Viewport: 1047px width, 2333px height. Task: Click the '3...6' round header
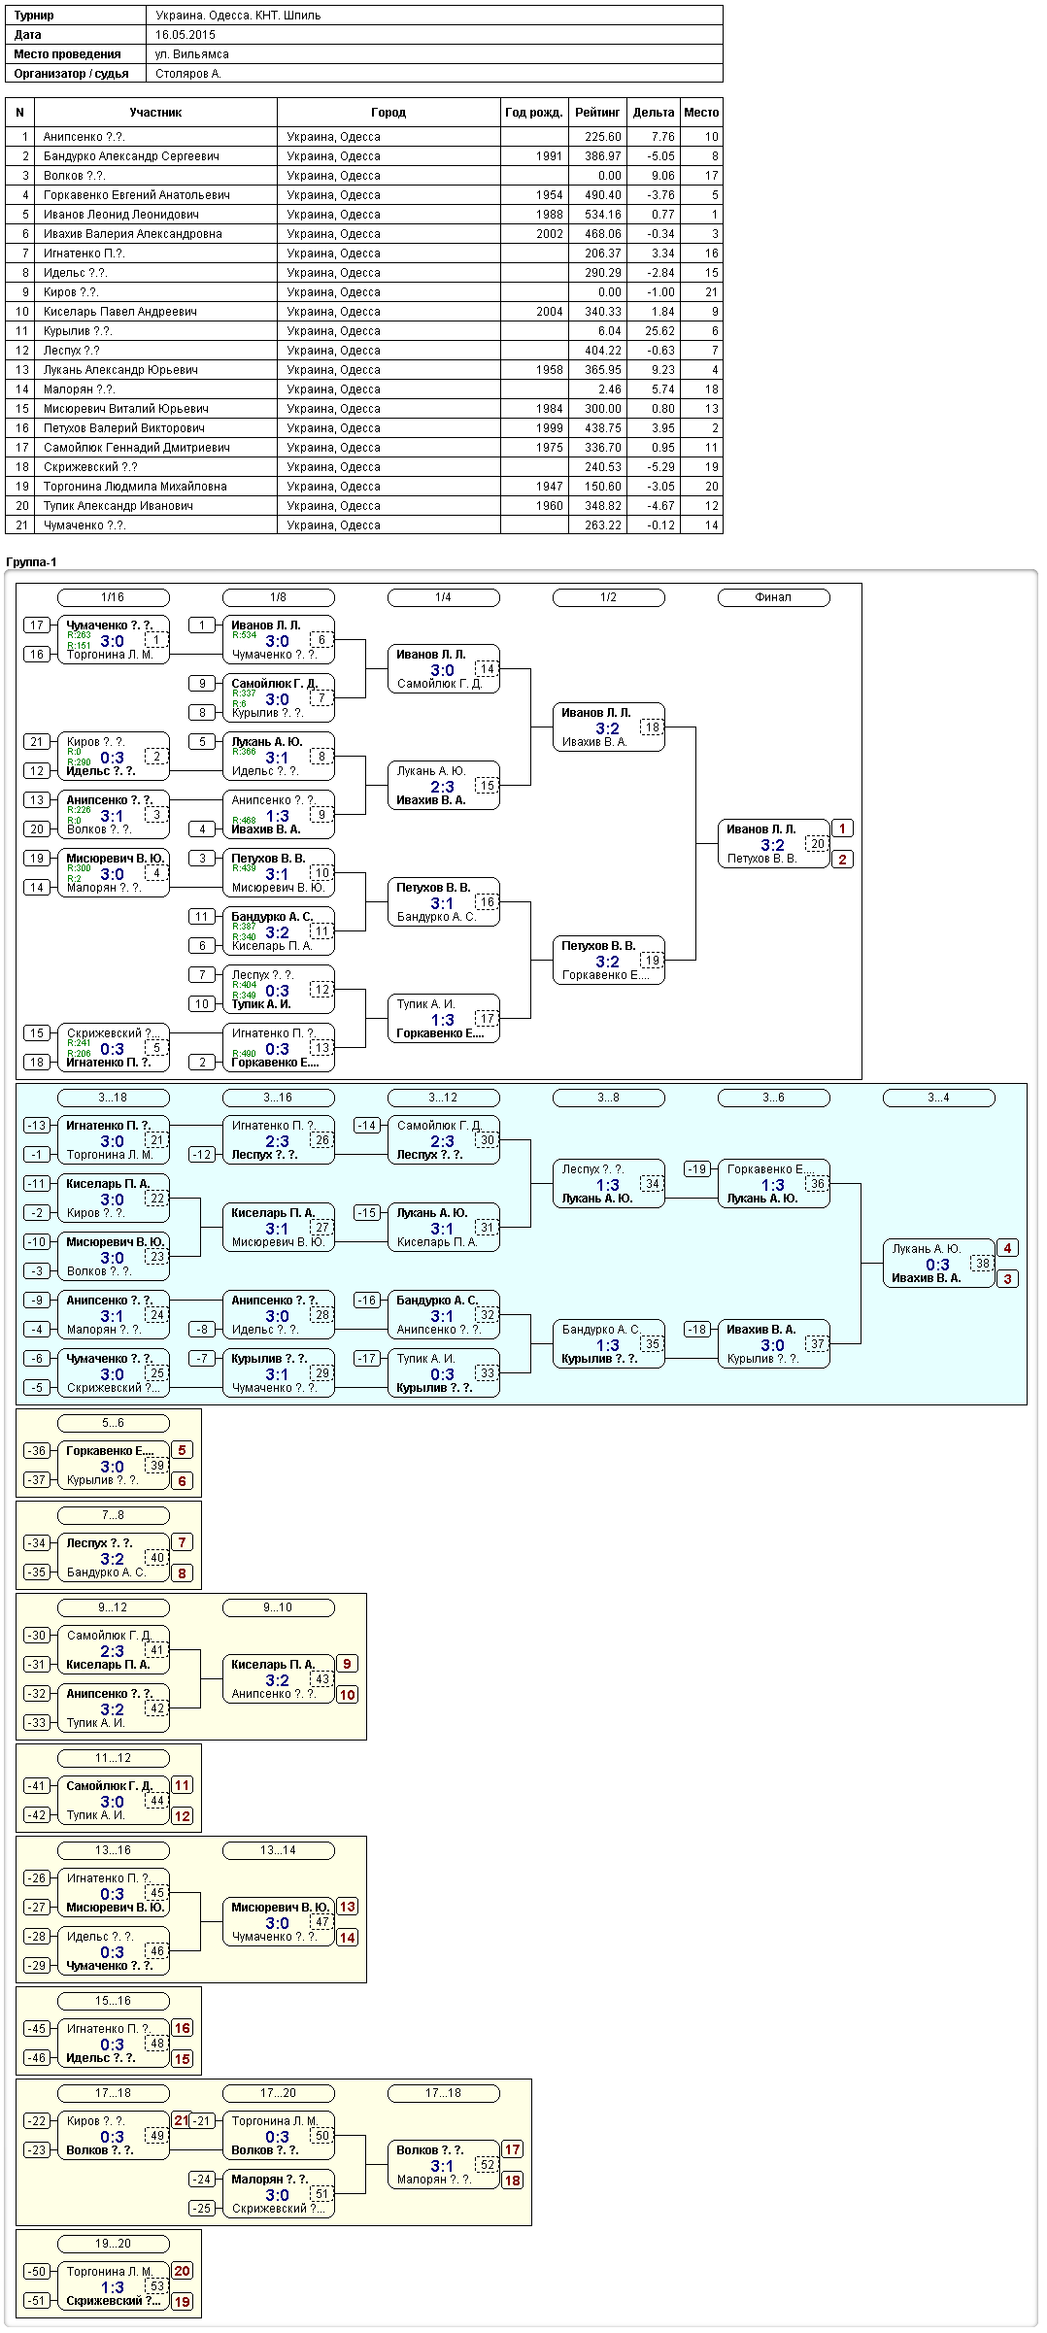coord(774,1098)
